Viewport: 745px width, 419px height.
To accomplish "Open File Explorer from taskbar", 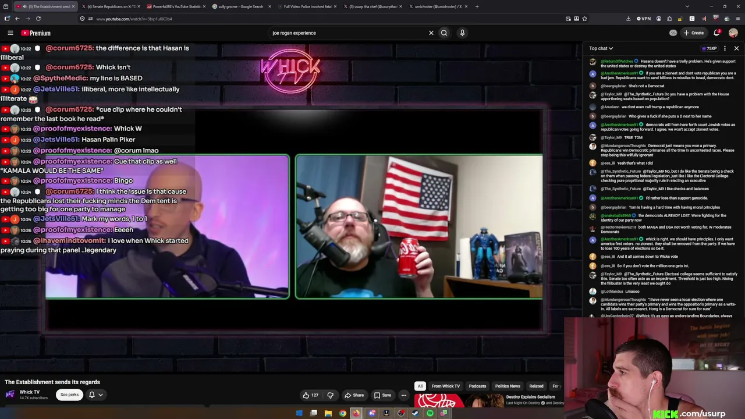I will click(328, 413).
